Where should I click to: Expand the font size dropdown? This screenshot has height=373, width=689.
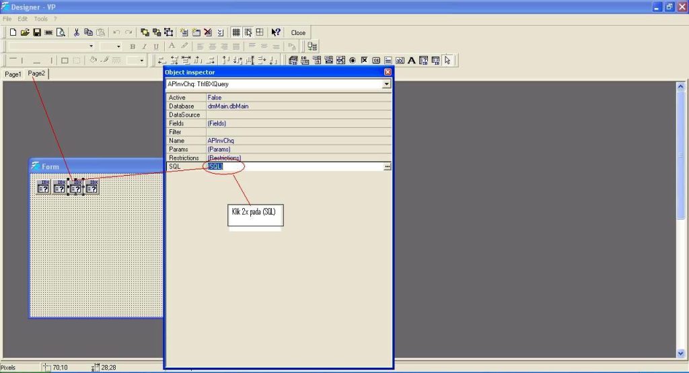click(118, 46)
